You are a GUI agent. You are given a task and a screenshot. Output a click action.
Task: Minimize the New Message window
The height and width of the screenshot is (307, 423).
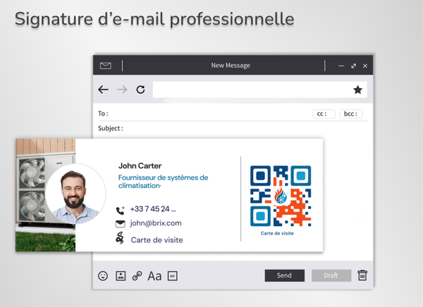[x=341, y=65]
